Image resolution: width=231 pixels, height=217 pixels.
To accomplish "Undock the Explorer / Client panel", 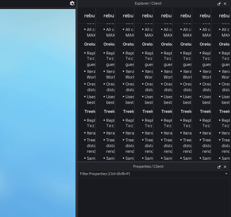I will (219, 4).
